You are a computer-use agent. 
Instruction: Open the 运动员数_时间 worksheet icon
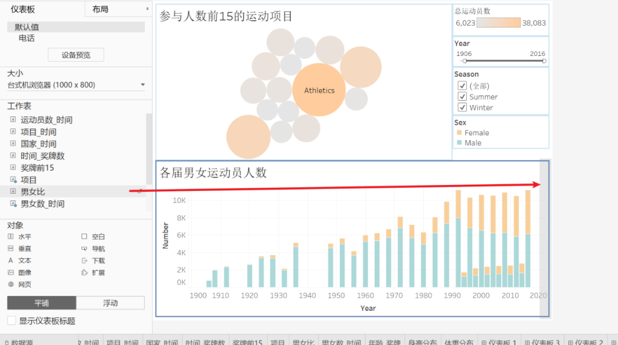pos(13,119)
